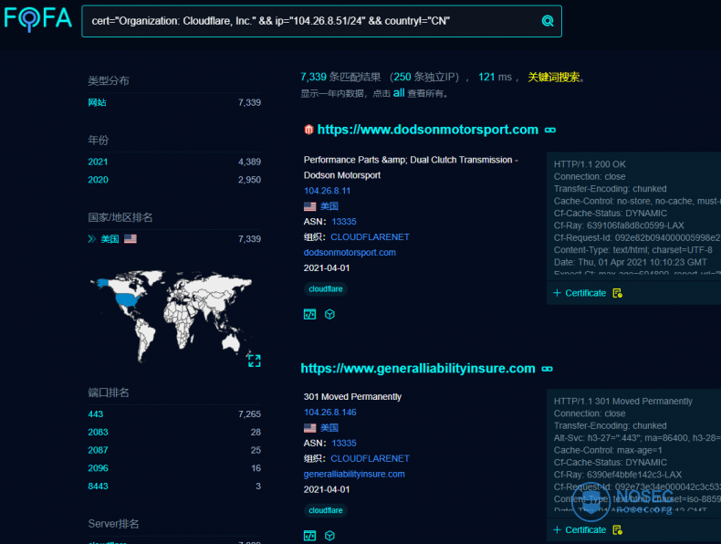Filter results by year 2020
Image resolution: width=721 pixels, height=544 pixels.
[98, 180]
